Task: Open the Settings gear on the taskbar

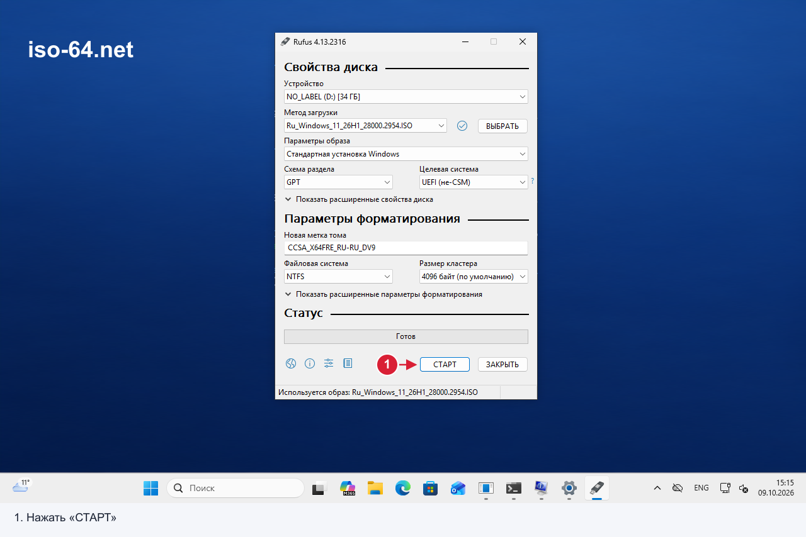Action: click(569, 488)
